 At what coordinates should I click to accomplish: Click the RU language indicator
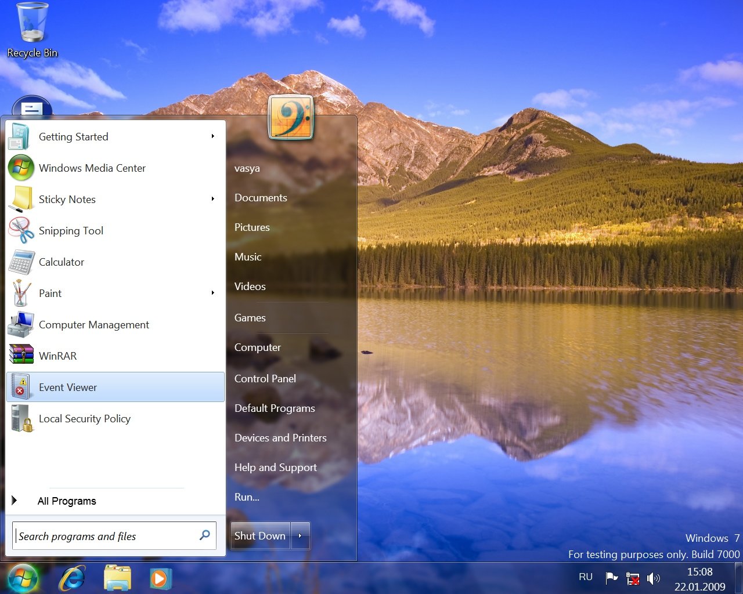(586, 577)
